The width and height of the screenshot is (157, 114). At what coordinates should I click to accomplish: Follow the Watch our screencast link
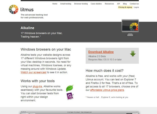click(x=33, y=72)
